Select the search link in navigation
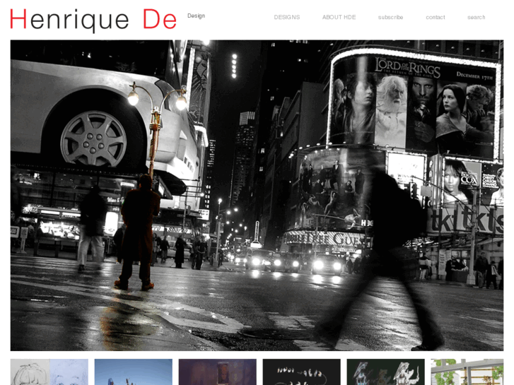 coord(477,17)
